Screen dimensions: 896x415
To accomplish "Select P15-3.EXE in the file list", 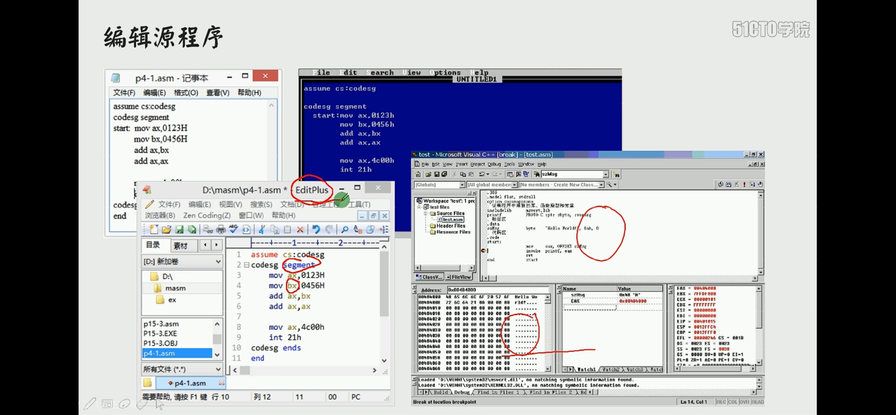I will pos(160,333).
